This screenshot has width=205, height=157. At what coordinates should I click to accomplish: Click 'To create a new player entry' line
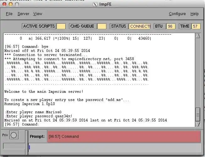pos(67,100)
